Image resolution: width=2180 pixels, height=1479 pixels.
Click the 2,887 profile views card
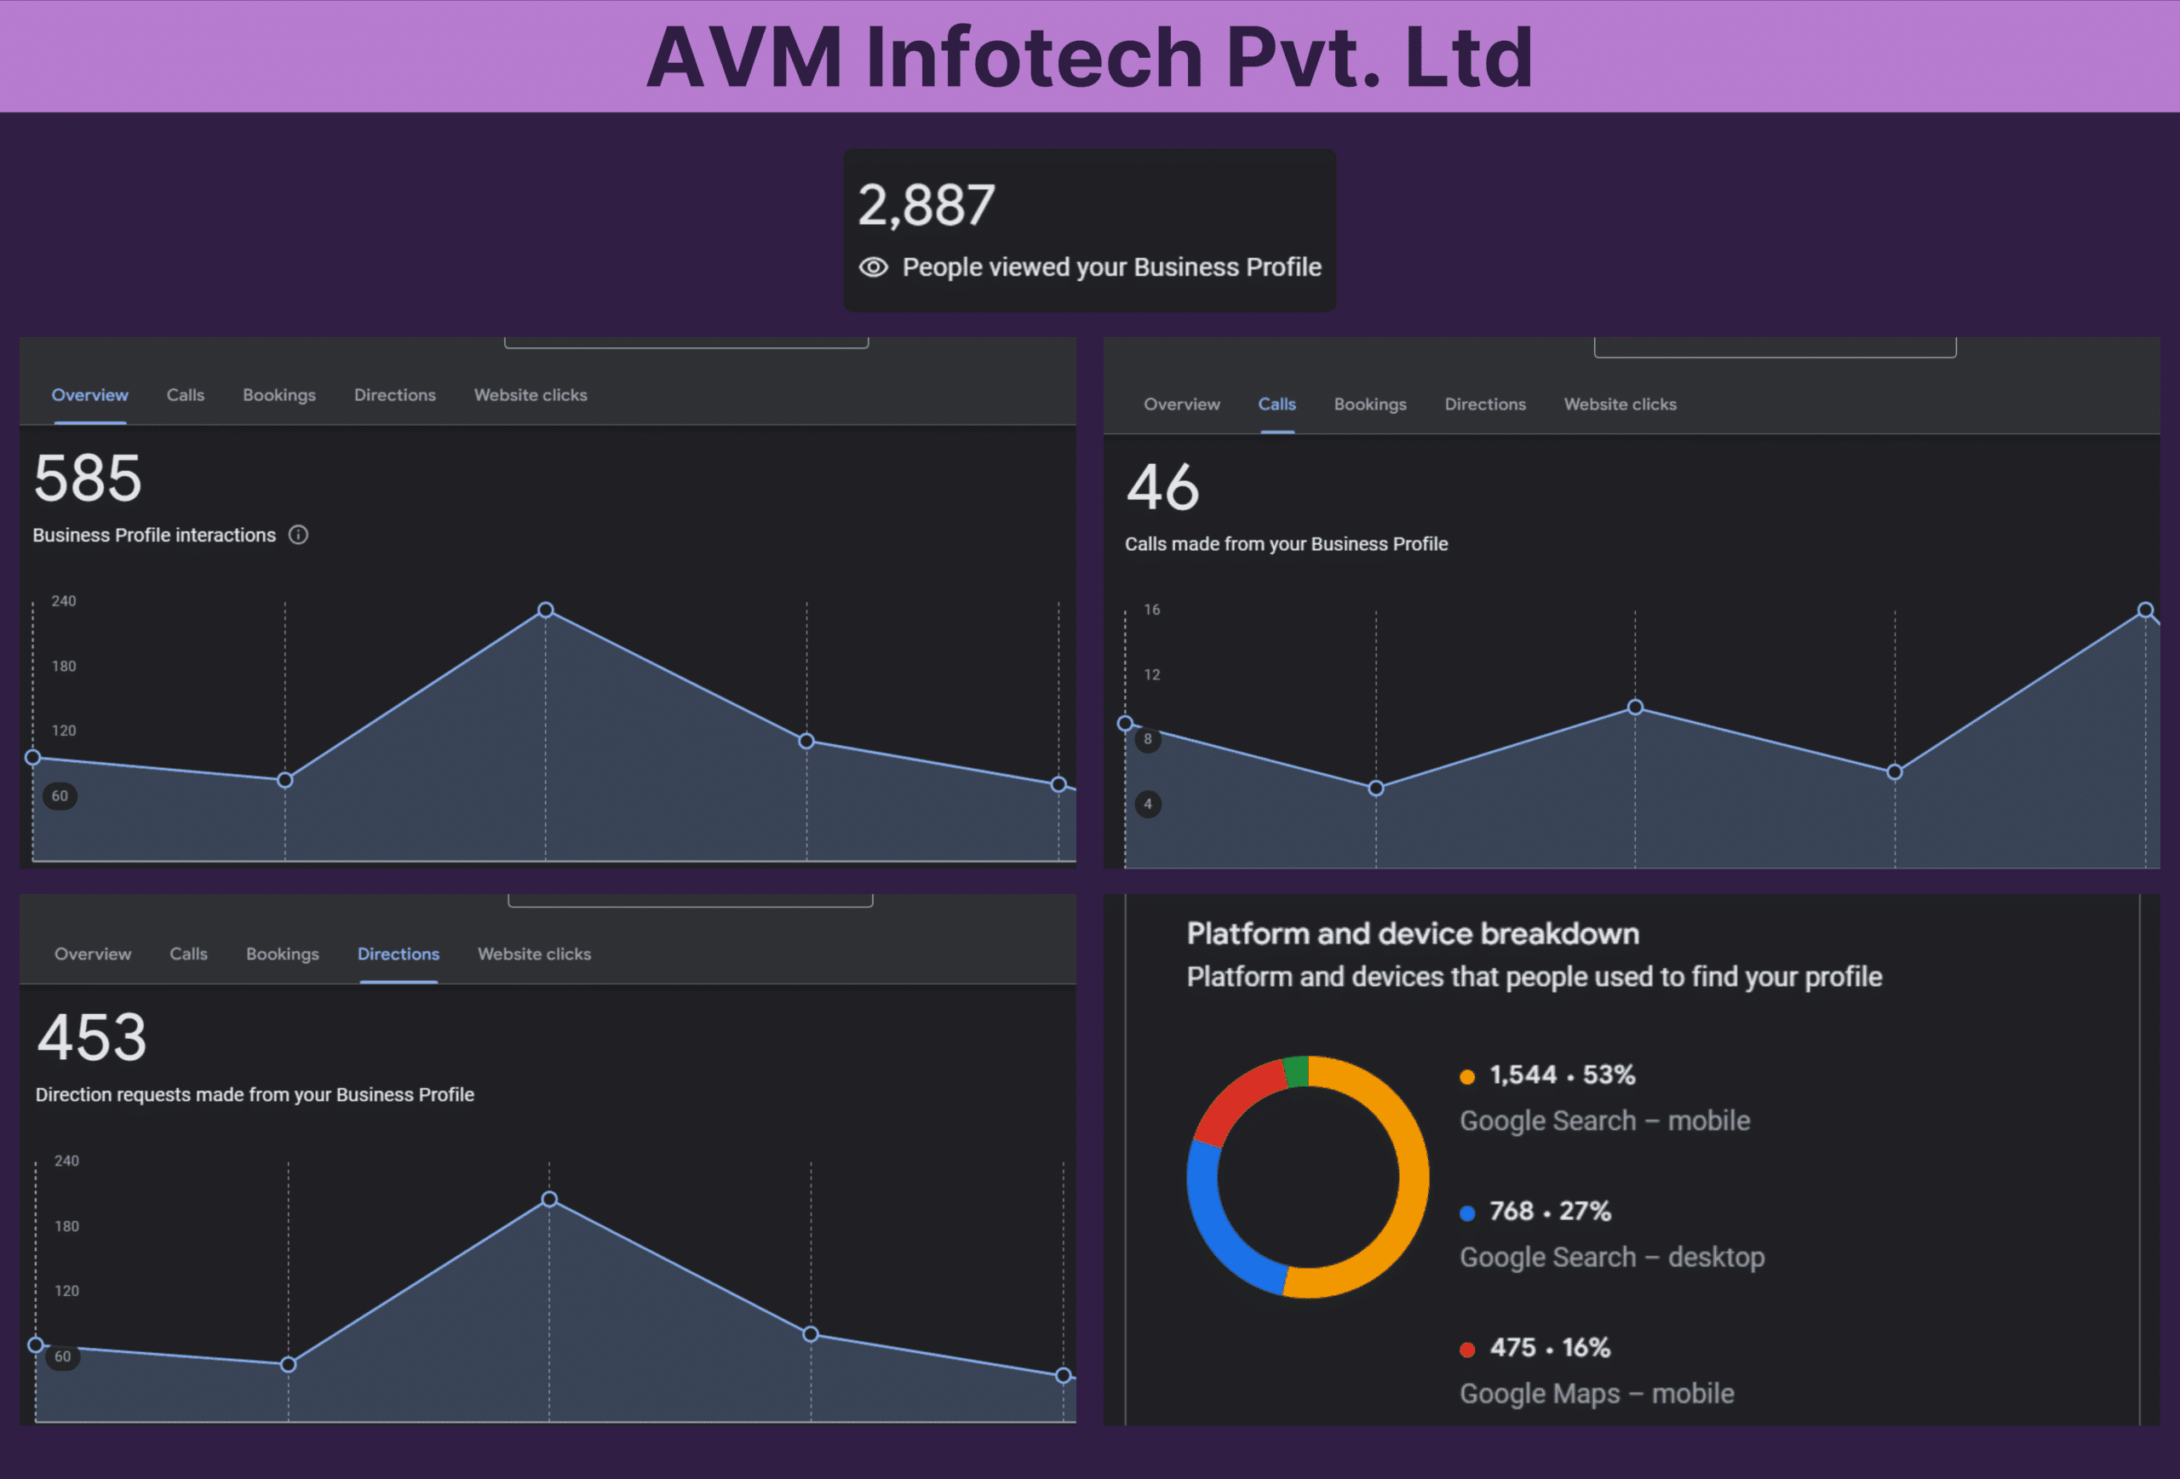(1089, 229)
